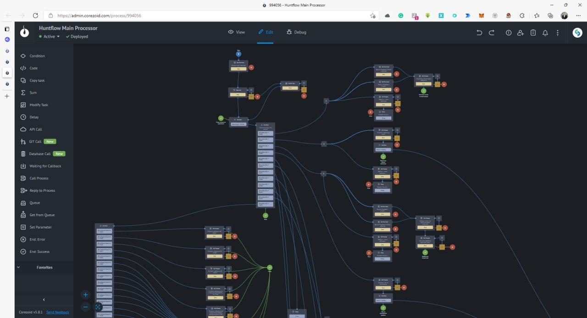Click the Condition node icon in sidebar
The width and height of the screenshot is (587, 318).
(23, 56)
